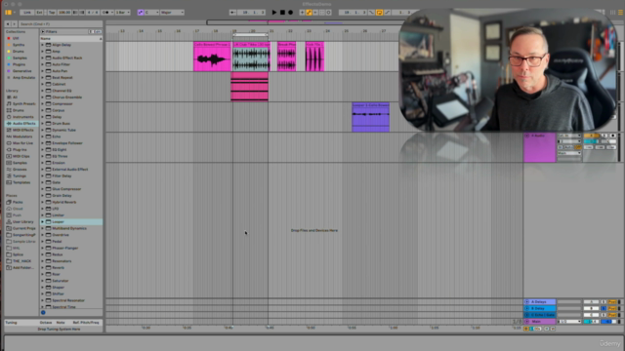Image resolution: width=625 pixels, height=351 pixels.
Task: Toggle the arrangement Loop switch
Action: tap(379, 13)
